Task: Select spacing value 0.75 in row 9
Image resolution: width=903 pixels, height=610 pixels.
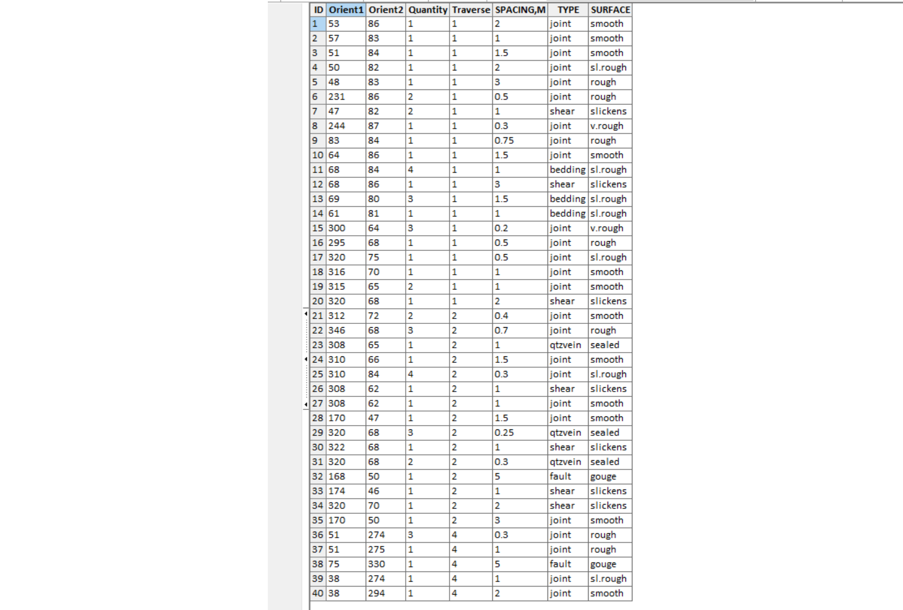Action: (x=520, y=141)
